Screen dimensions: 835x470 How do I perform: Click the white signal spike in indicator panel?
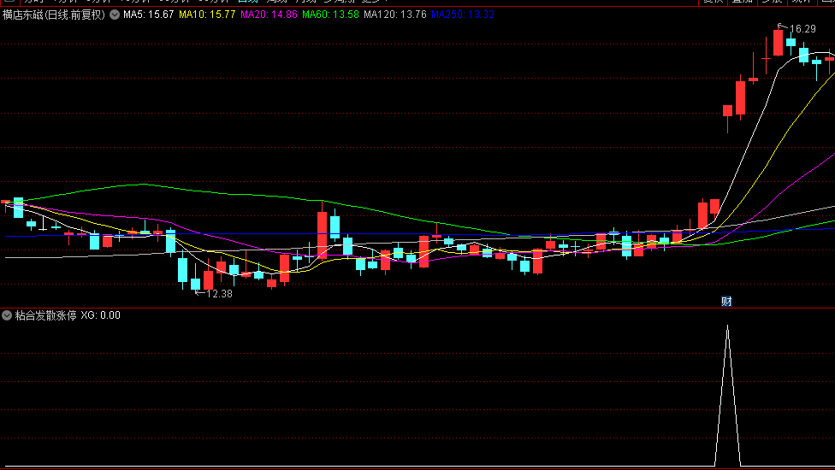727,396
